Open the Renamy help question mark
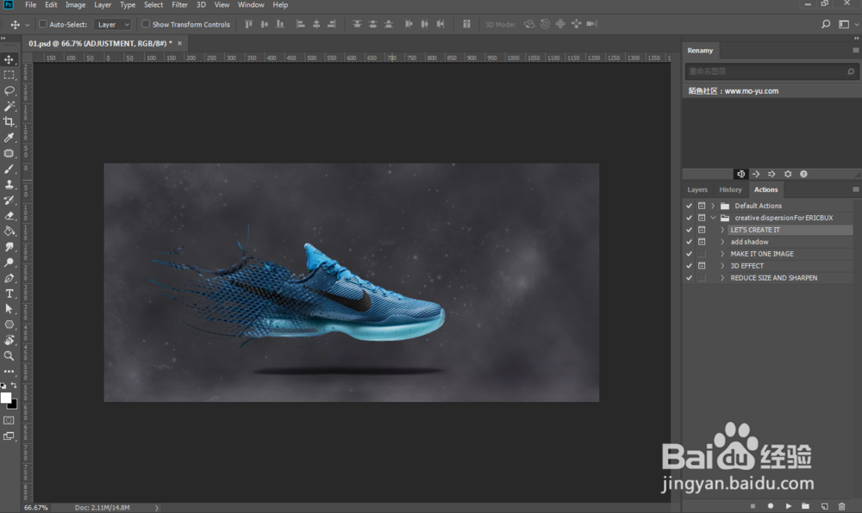The height and width of the screenshot is (513, 862). (x=803, y=174)
